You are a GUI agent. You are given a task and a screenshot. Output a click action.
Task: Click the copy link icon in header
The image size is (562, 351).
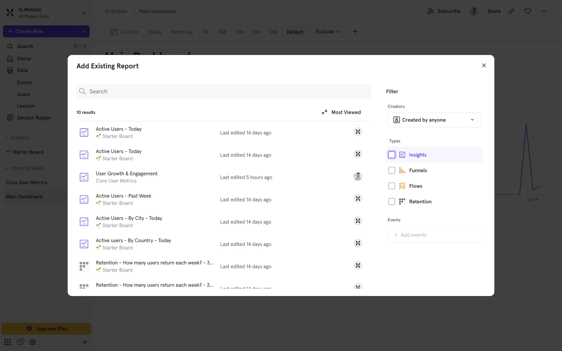[x=511, y=11]
